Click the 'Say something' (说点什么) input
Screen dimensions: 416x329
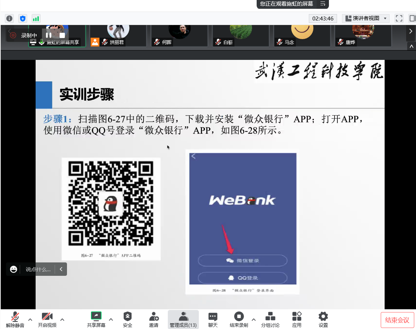[x=38, y=269]
